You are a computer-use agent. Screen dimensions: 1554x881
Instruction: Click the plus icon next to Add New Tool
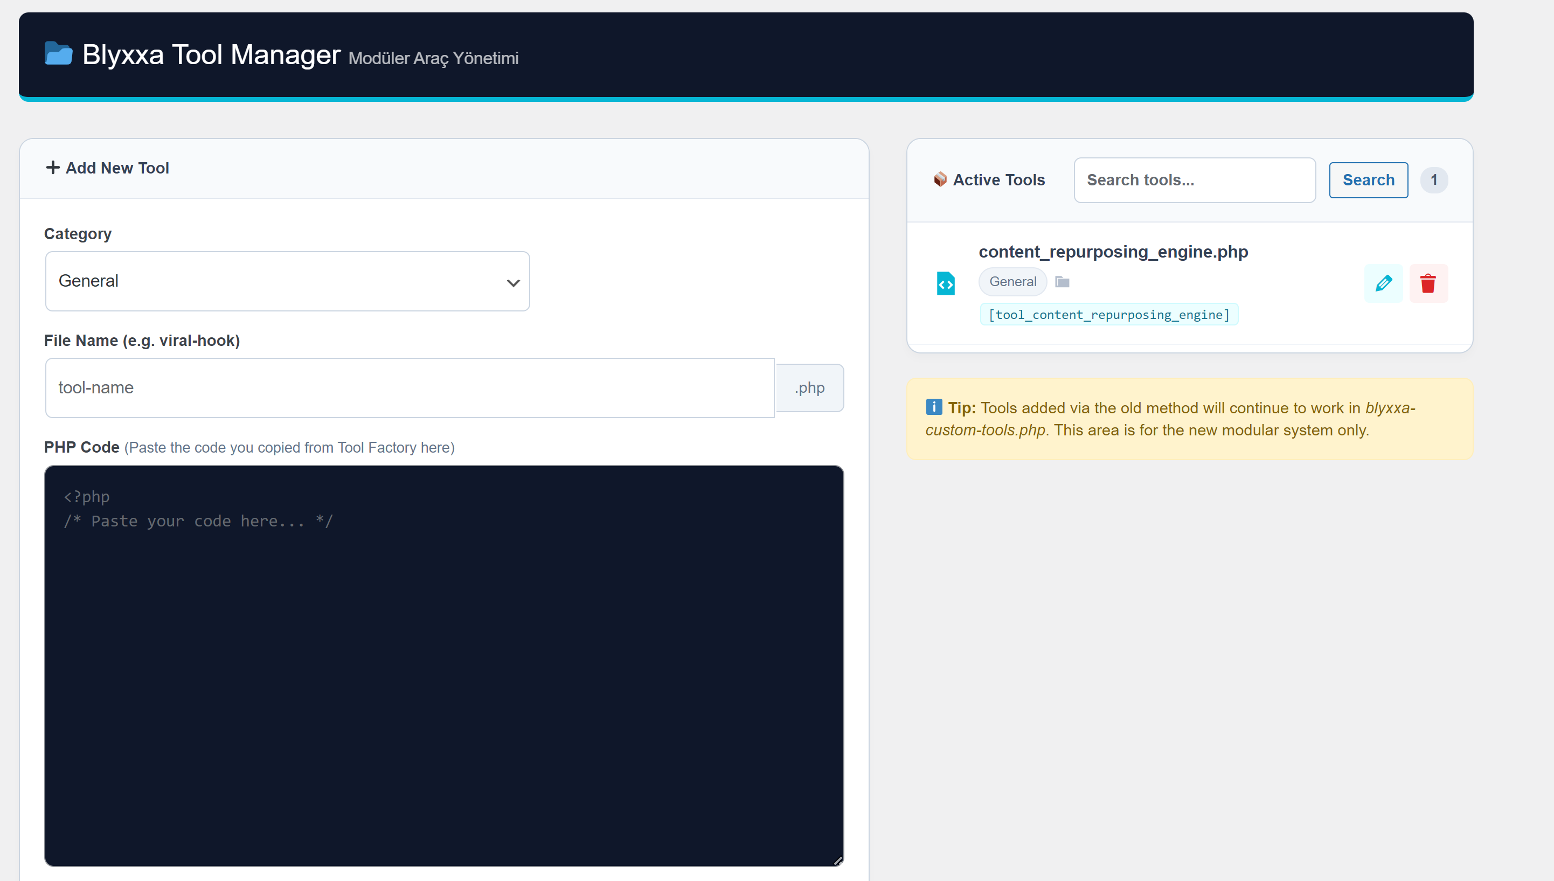[x=53, y=168]
